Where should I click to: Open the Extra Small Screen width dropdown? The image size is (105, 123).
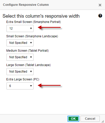[x=20, y=28]
